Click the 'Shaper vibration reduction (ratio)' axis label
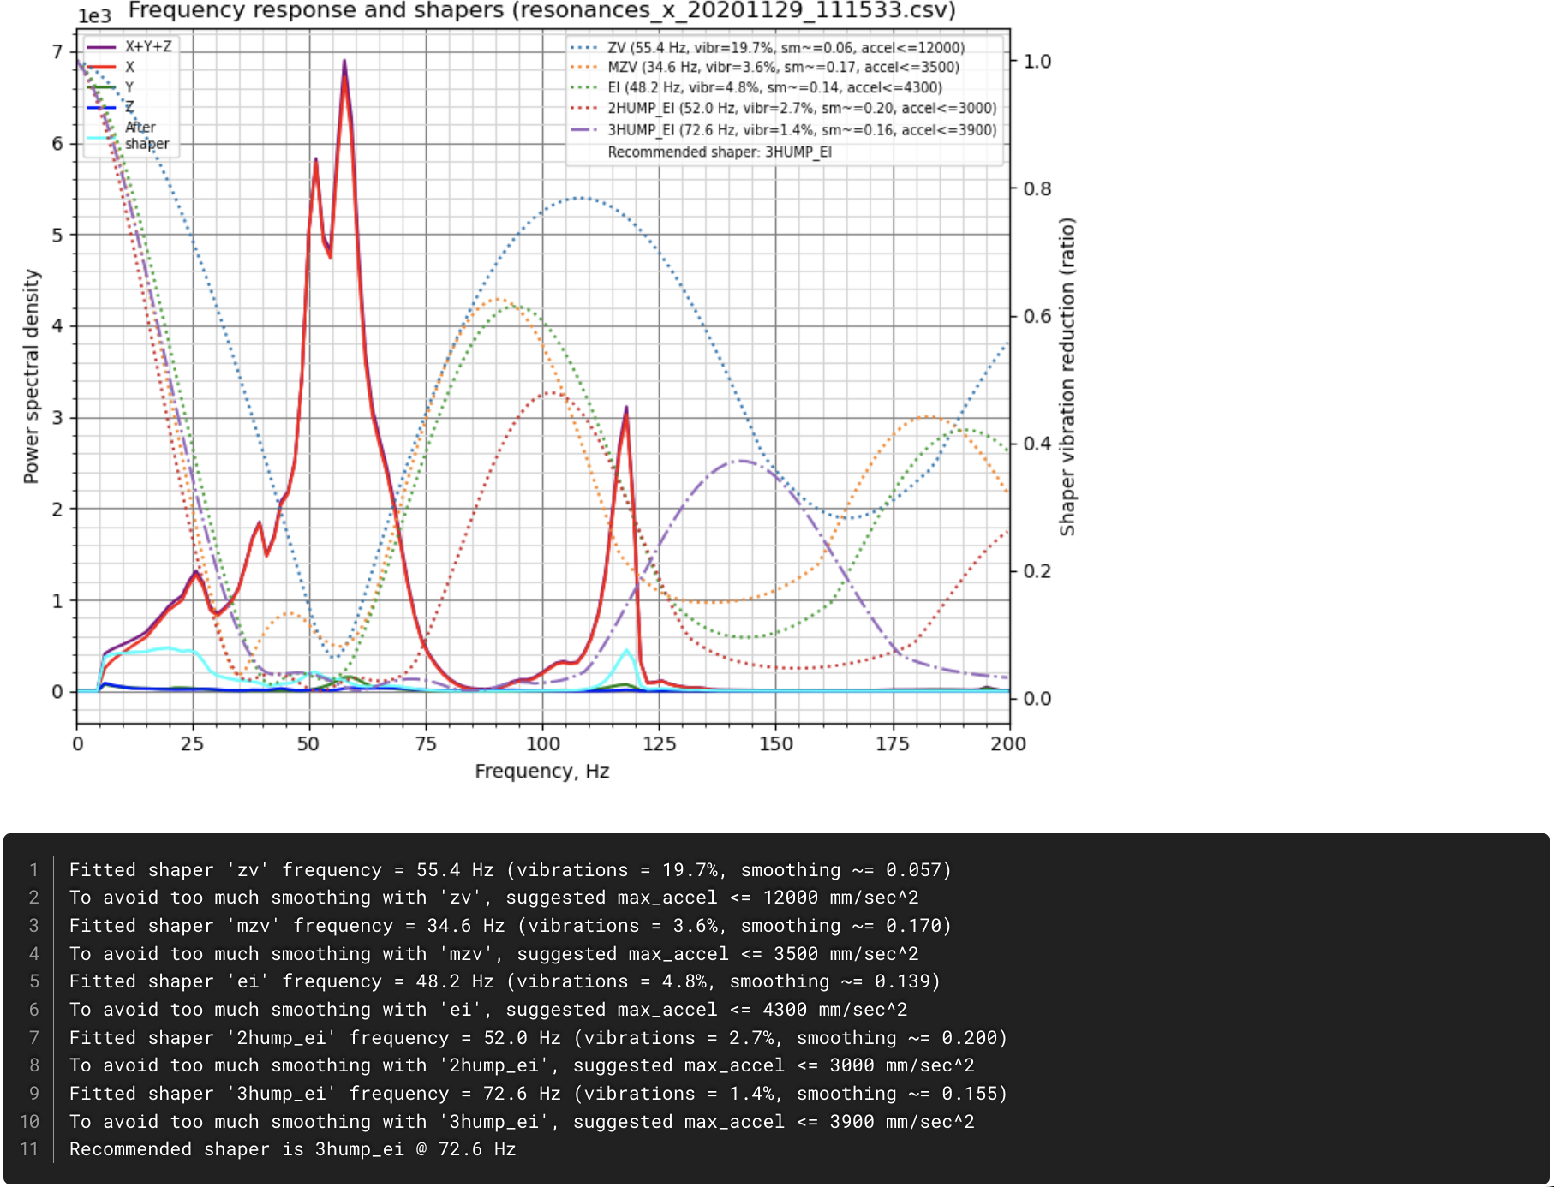1554x1187 pixels. (1067, 377)
